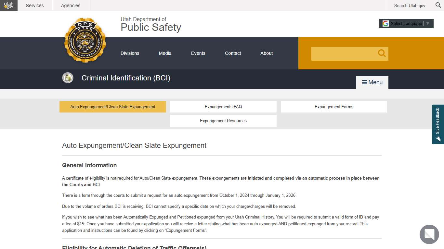Click the search magnifier icon top right
This screenshot has width=444, height=249.
click(438, 5)
